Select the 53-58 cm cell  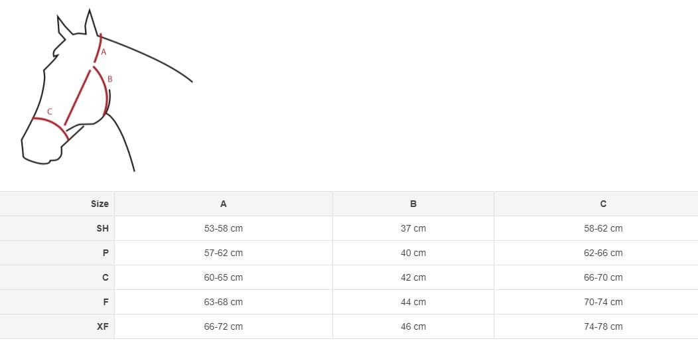223,228
